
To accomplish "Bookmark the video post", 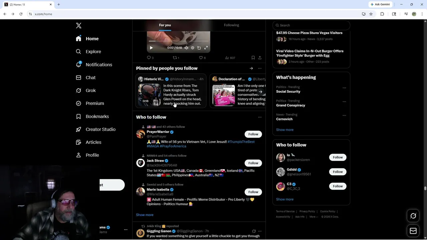I will pyautogui.click(x=253, y=58).
